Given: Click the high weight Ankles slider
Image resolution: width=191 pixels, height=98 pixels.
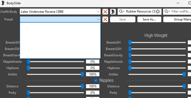Looking at the screenshot, I should click(x=157, y=74).
